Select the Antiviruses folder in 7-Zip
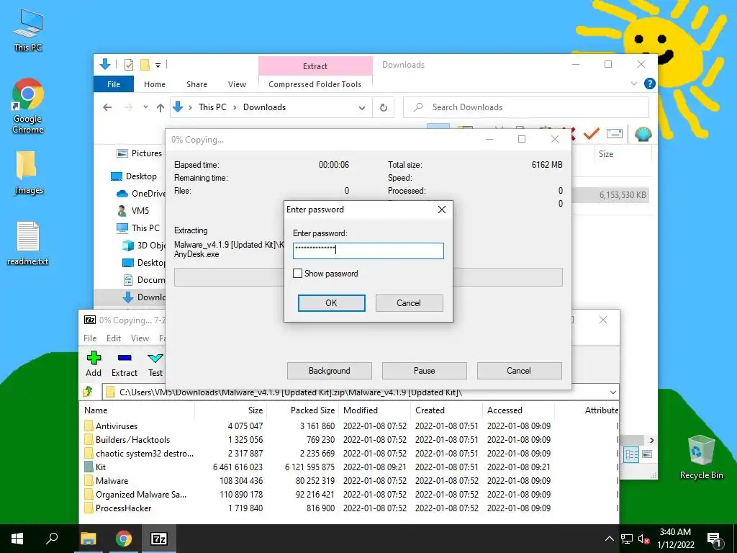Screen dimensions: 737x553 click(116, 426)
